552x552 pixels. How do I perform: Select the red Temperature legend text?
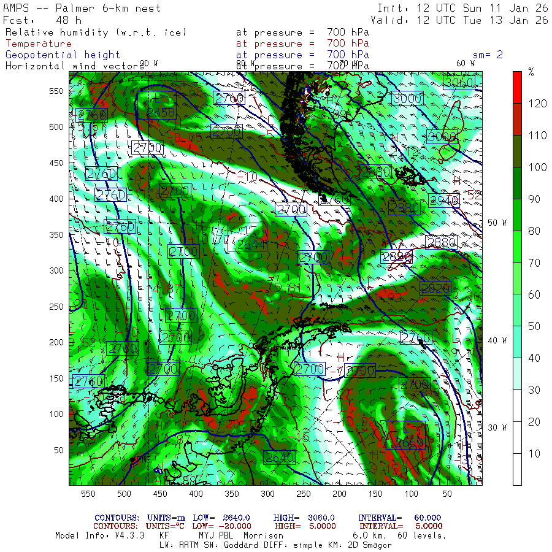coord(39,44)
